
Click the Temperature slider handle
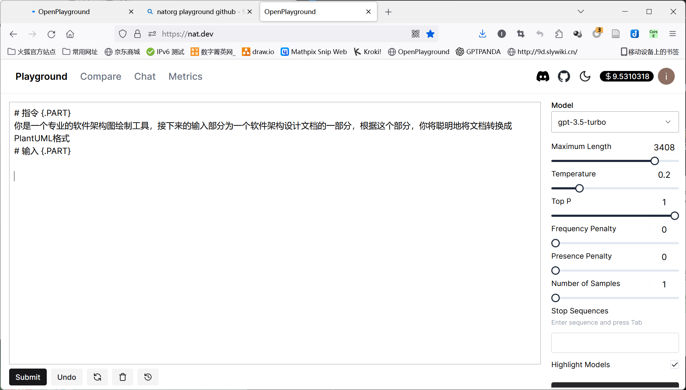coord(579,188)
